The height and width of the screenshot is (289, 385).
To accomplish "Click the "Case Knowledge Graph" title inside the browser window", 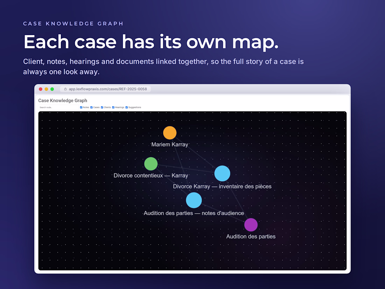I will click(63, 101).
